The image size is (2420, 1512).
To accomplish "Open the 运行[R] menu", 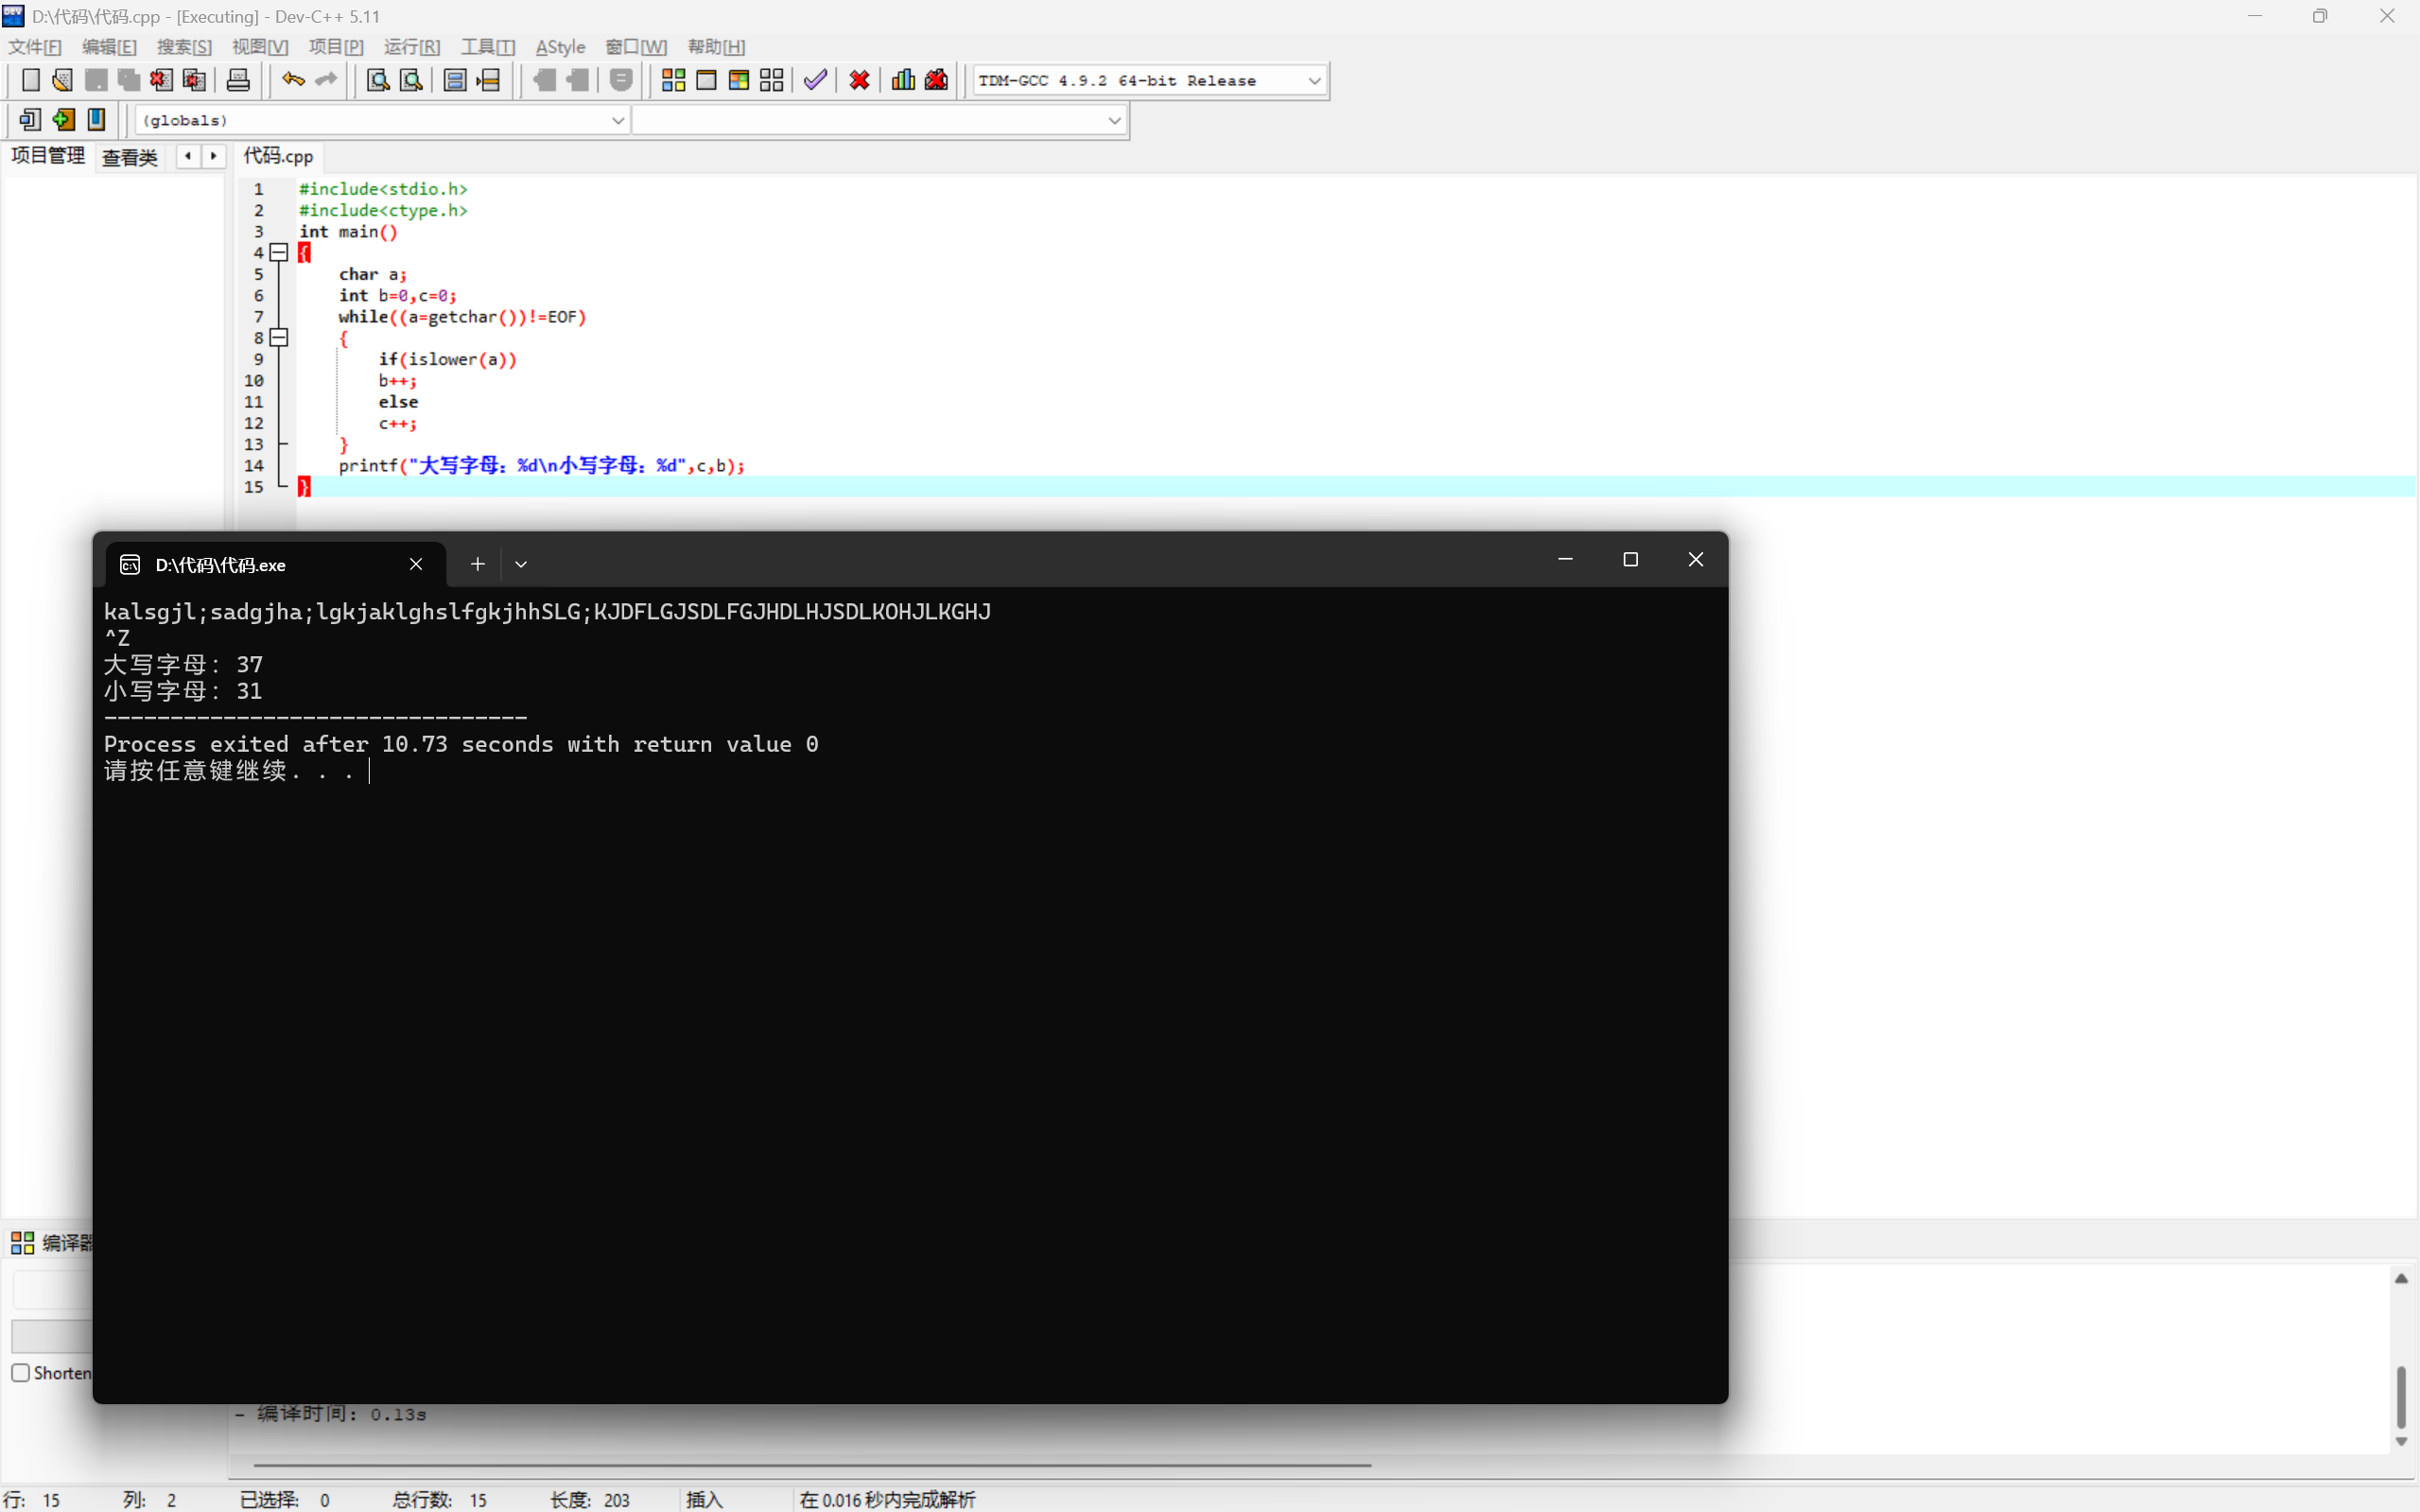I will [x=411, y=47].
